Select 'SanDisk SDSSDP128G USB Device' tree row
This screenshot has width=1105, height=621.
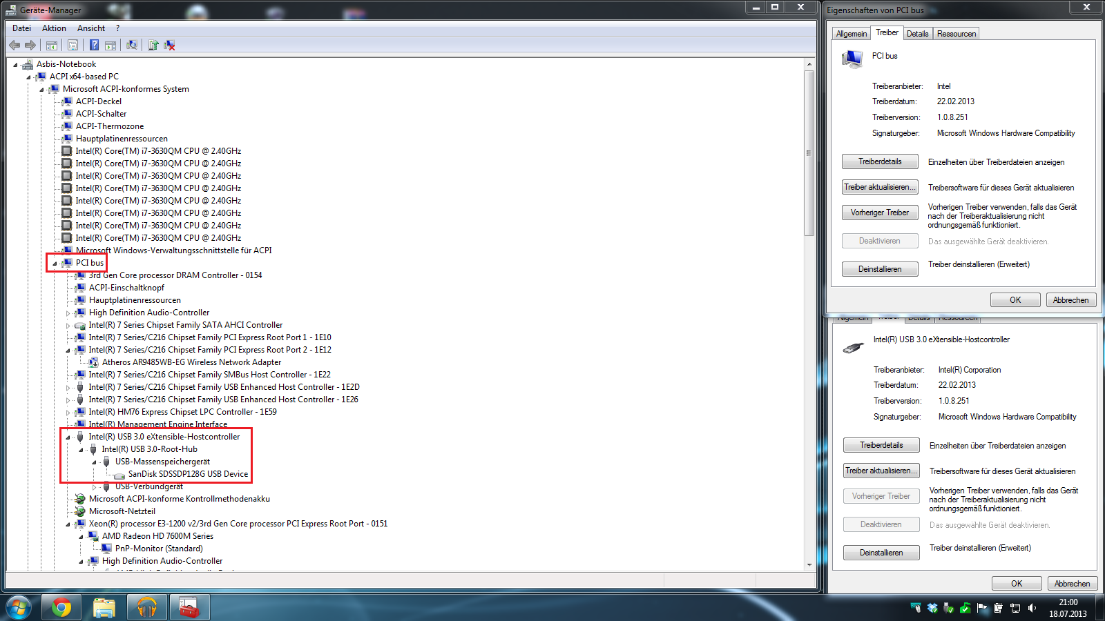(188, 475)
